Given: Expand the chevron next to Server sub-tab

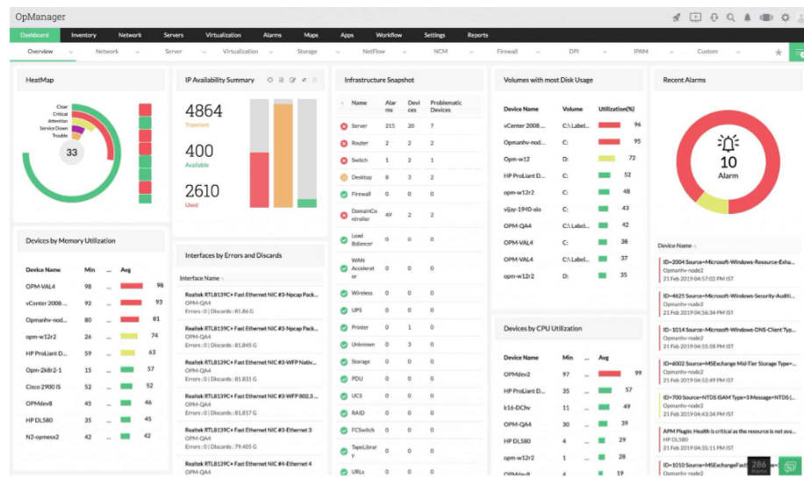Looking at the screenshot, I should coord(204,53).
